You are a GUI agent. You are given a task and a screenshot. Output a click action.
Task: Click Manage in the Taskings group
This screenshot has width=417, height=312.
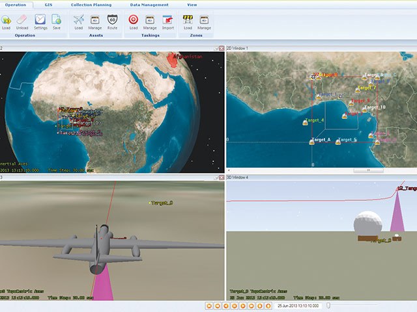[150, 21]
